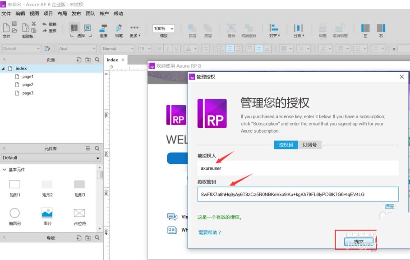The height and width of the screenshot is (260, 410).
Task: Click the 提交 submit button
Action: point(359,242)
